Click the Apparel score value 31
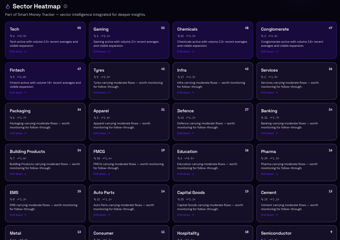Viewport: 340px width, 240px height. click(x=163, y=110)
